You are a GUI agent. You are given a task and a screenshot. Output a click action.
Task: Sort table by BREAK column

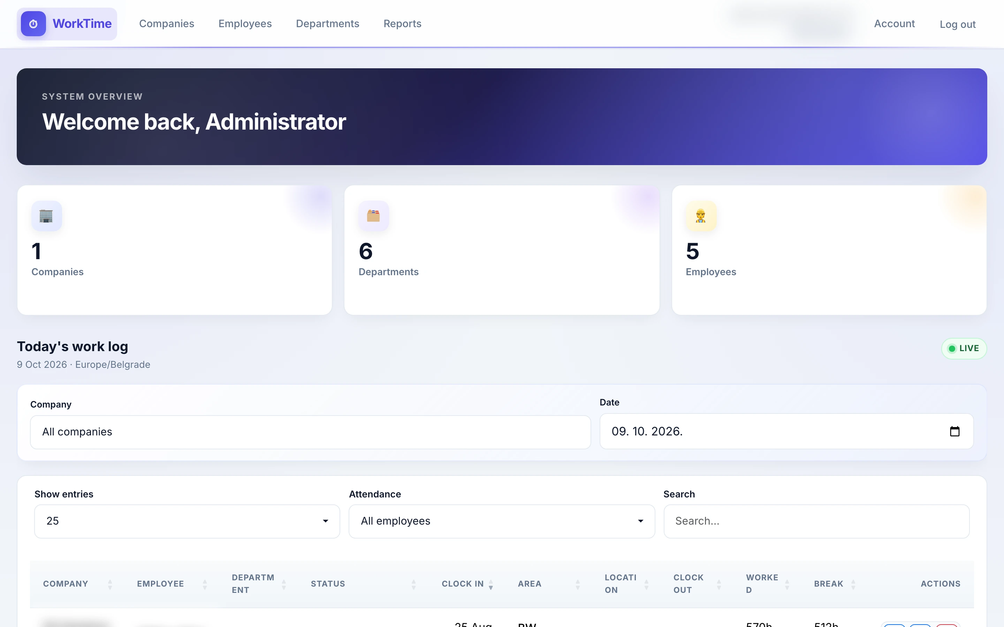tap(835, 584)
